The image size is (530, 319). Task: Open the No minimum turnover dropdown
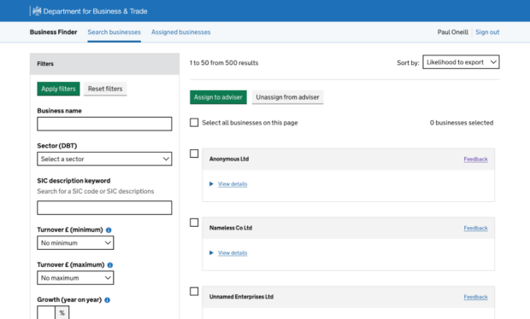(75, 243)
